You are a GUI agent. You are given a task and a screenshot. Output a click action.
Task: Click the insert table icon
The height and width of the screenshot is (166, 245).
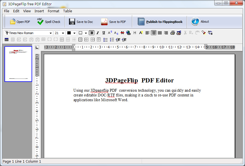6,40
